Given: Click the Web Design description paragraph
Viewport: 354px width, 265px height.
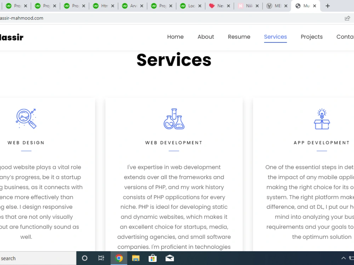Looking at the screenshot, I should point(41,202).
